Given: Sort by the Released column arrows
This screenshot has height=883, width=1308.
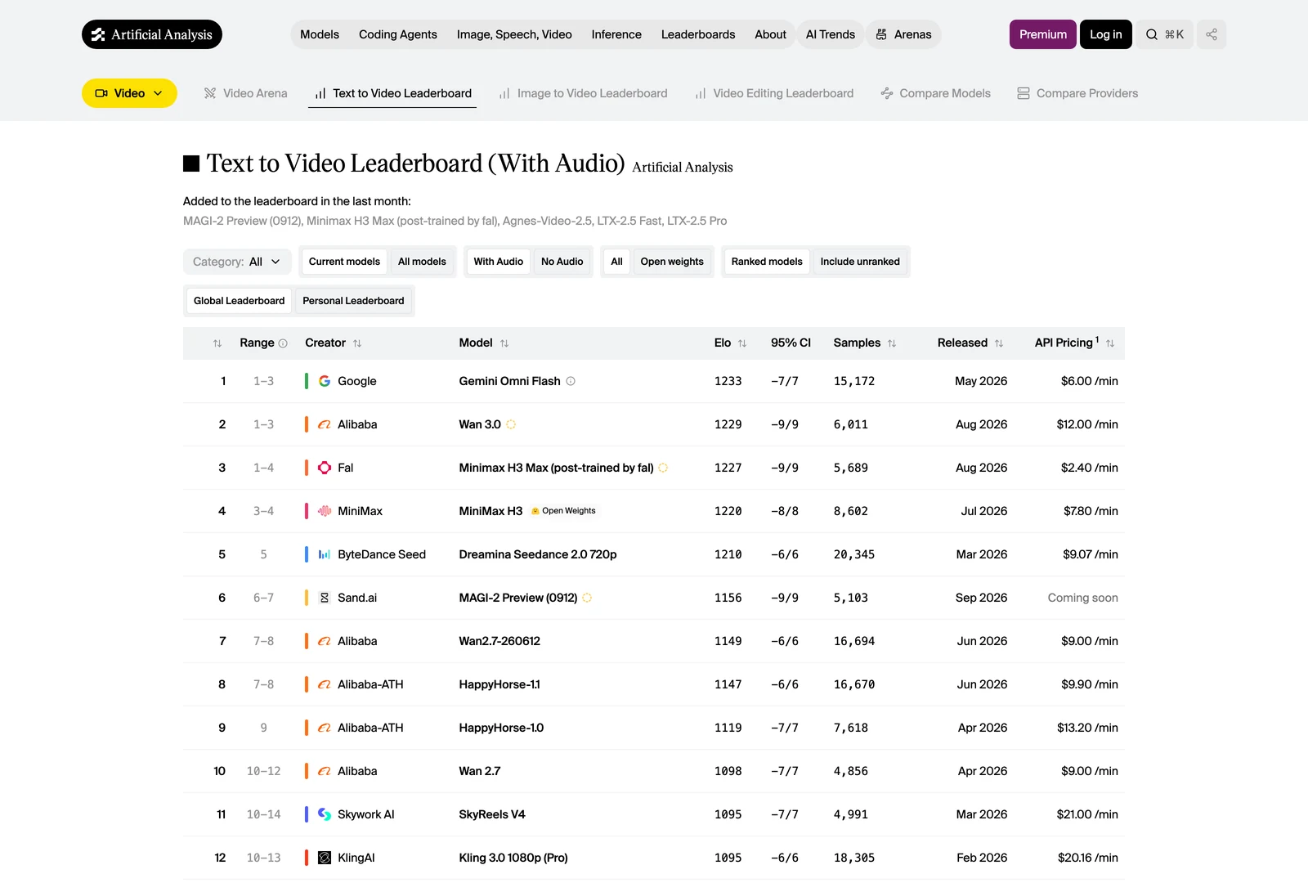Looking at the screenshot, I should tap(999, 343).
